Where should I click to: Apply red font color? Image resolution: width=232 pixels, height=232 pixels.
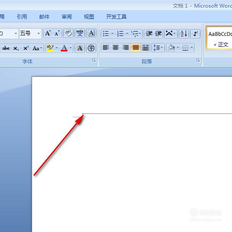(64, 48)
